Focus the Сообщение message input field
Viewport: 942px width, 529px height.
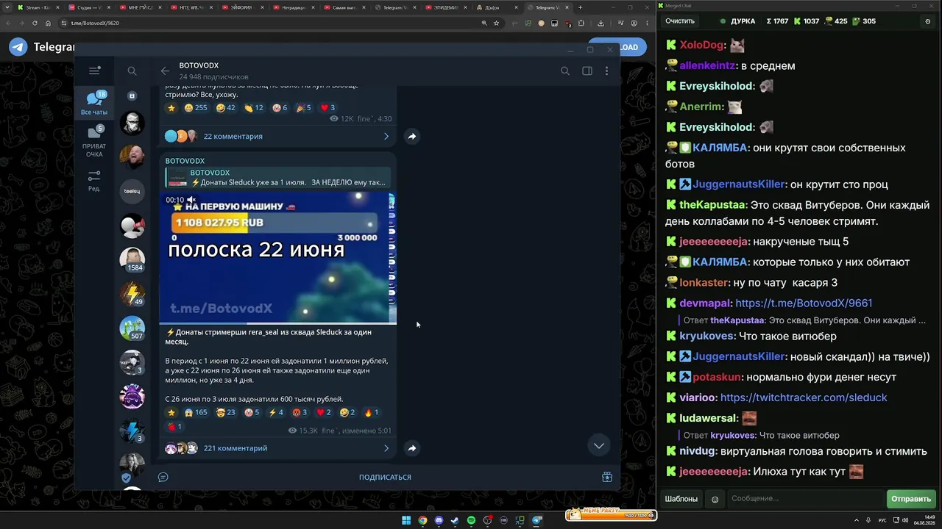[806, 499]
